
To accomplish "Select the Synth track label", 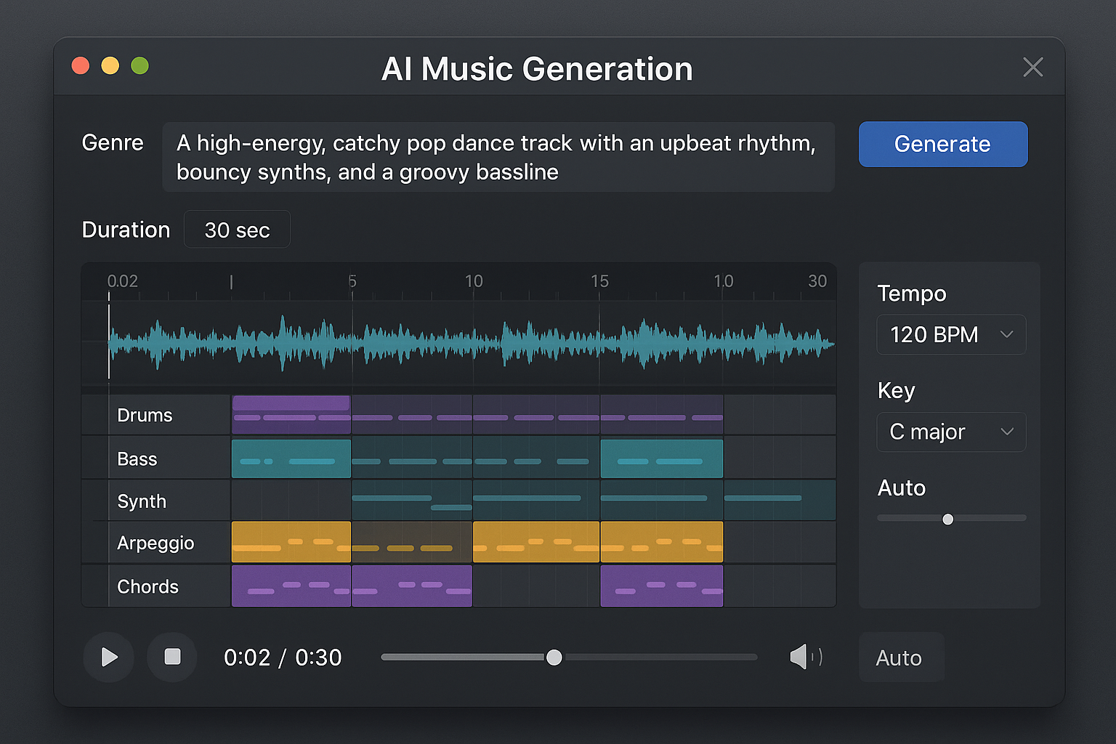I will coord(142,501).
